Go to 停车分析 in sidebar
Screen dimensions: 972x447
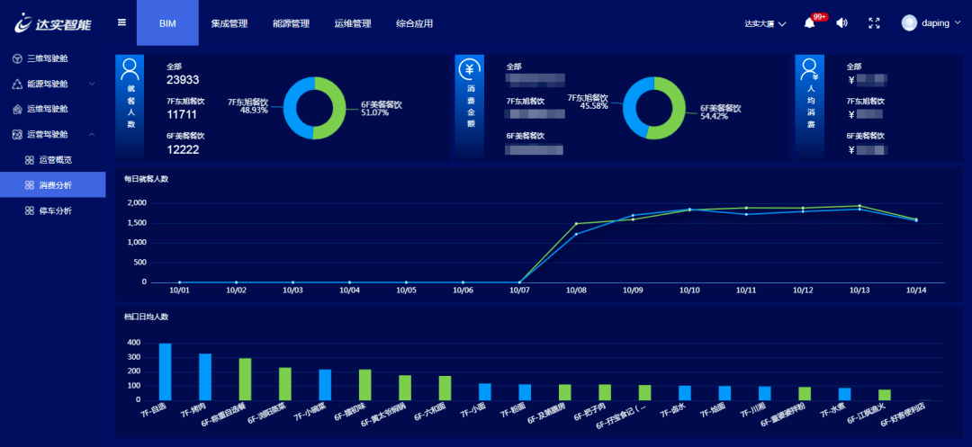coord(55,210)
